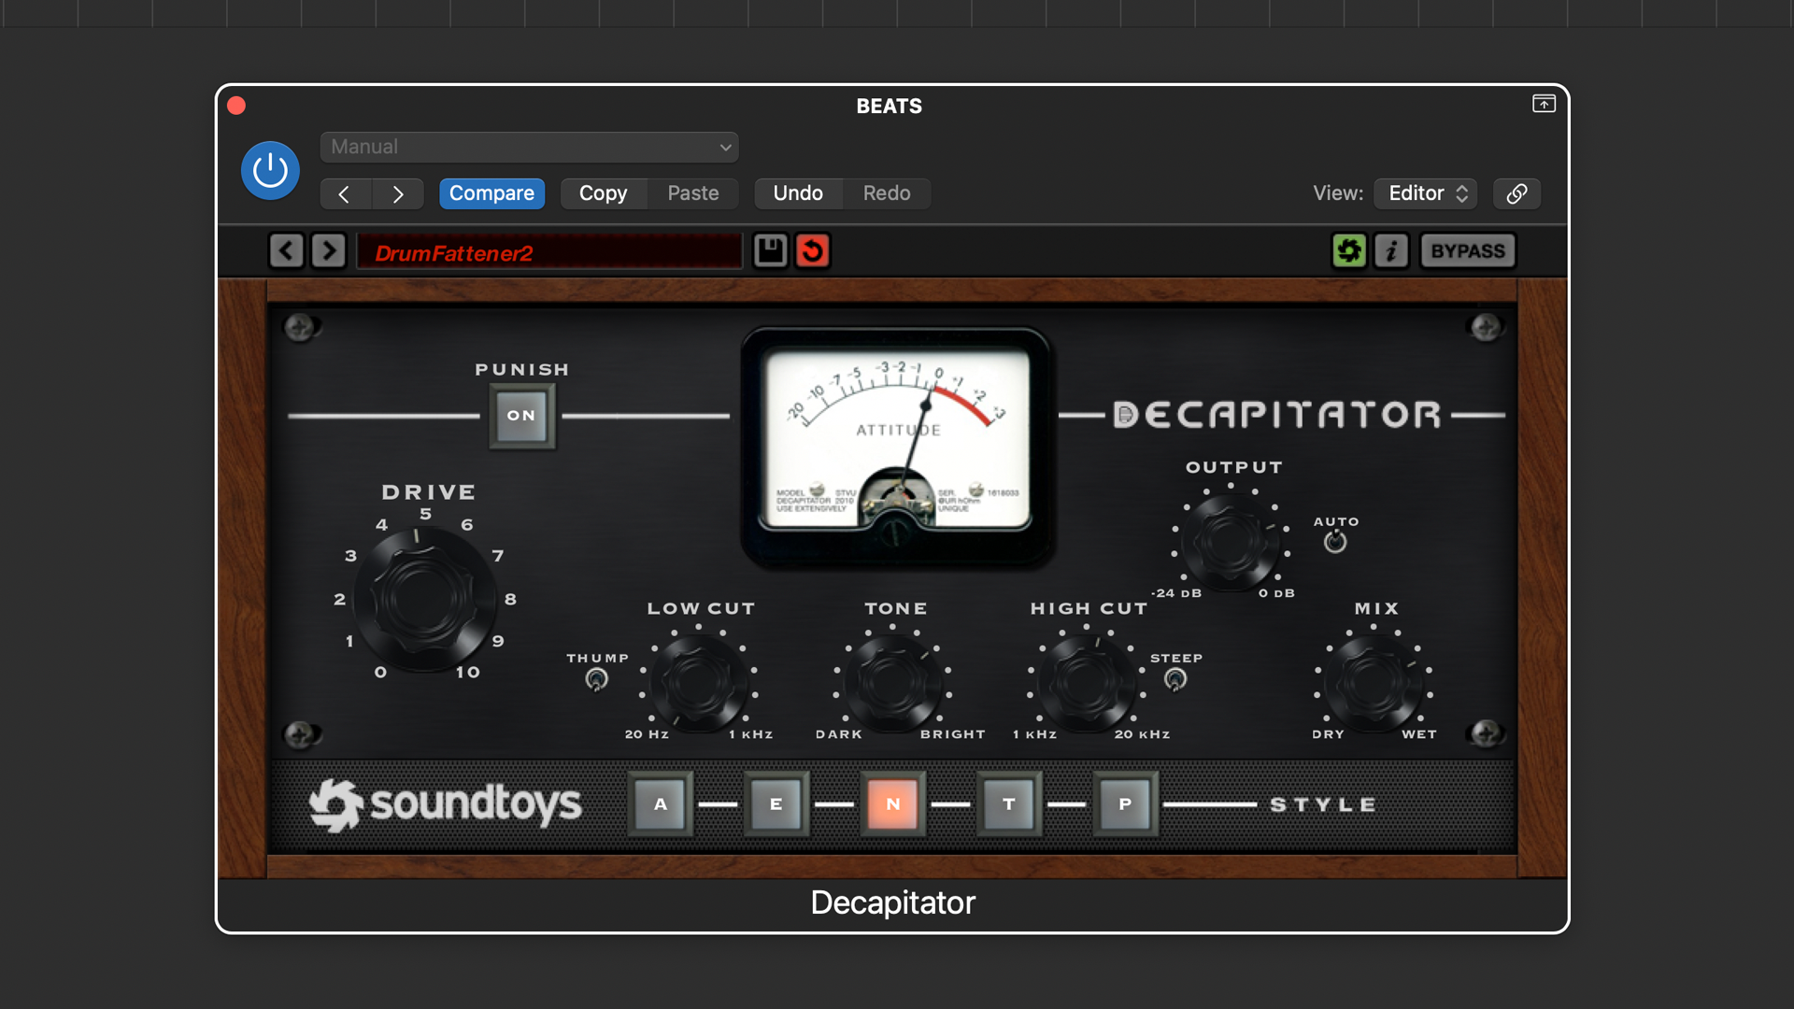Click the DRIVE knob
This screenshot has width=1794, height=1009.
[x=424, y=598]
